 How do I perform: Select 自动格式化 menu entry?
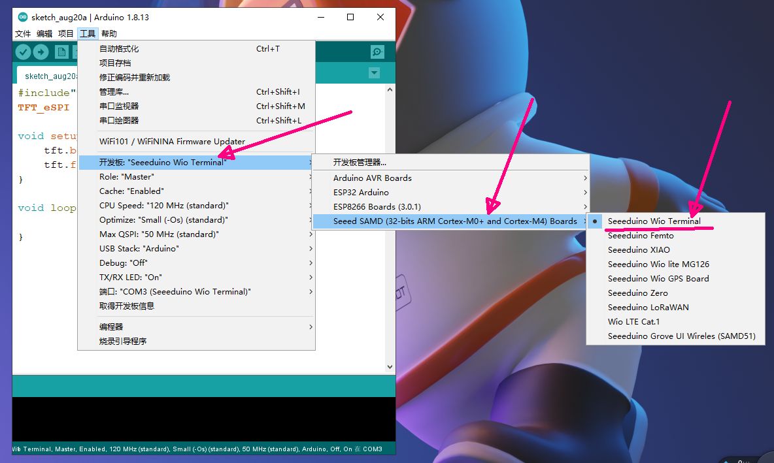[x=197, y=49]
